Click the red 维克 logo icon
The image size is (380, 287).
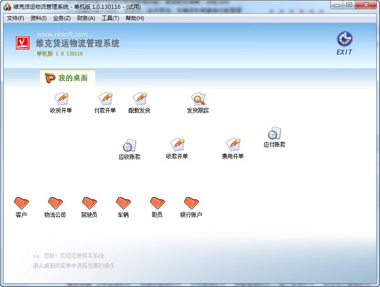click(23, 43)
